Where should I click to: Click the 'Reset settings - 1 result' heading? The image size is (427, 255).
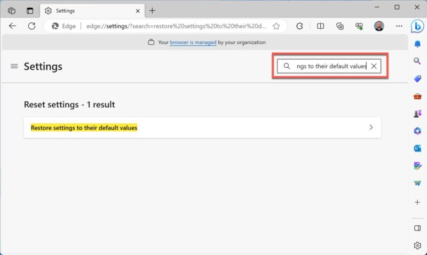pos(69,105)
